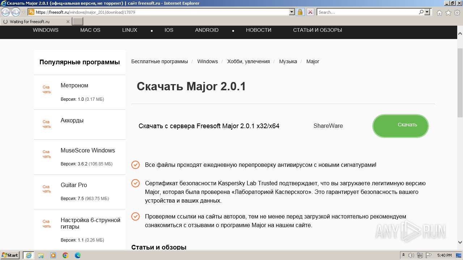Expand the address bar autocomplete dropdown
The height and width of the screenshot is (260, 463).
[292, 12]
